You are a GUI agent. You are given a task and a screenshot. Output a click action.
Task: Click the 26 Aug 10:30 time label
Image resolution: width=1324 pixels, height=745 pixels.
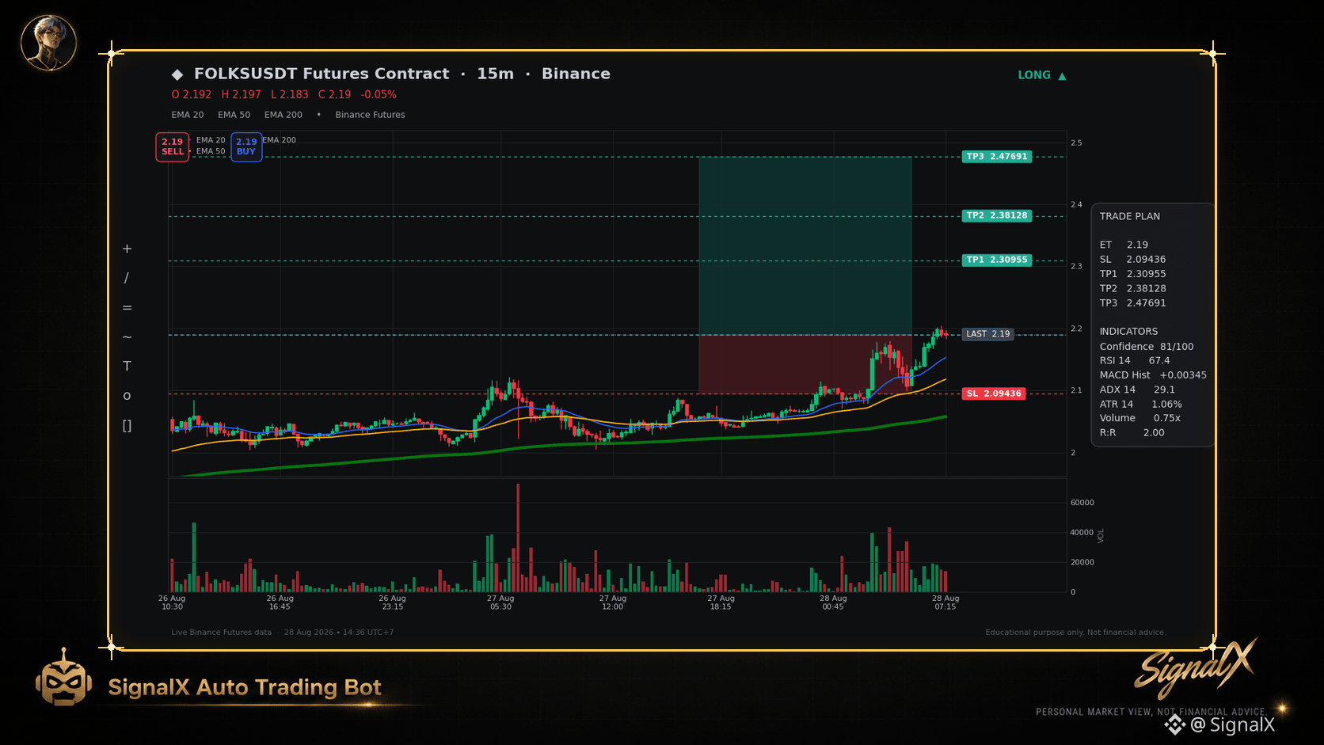pyautogui.click(x=172, y=602)
